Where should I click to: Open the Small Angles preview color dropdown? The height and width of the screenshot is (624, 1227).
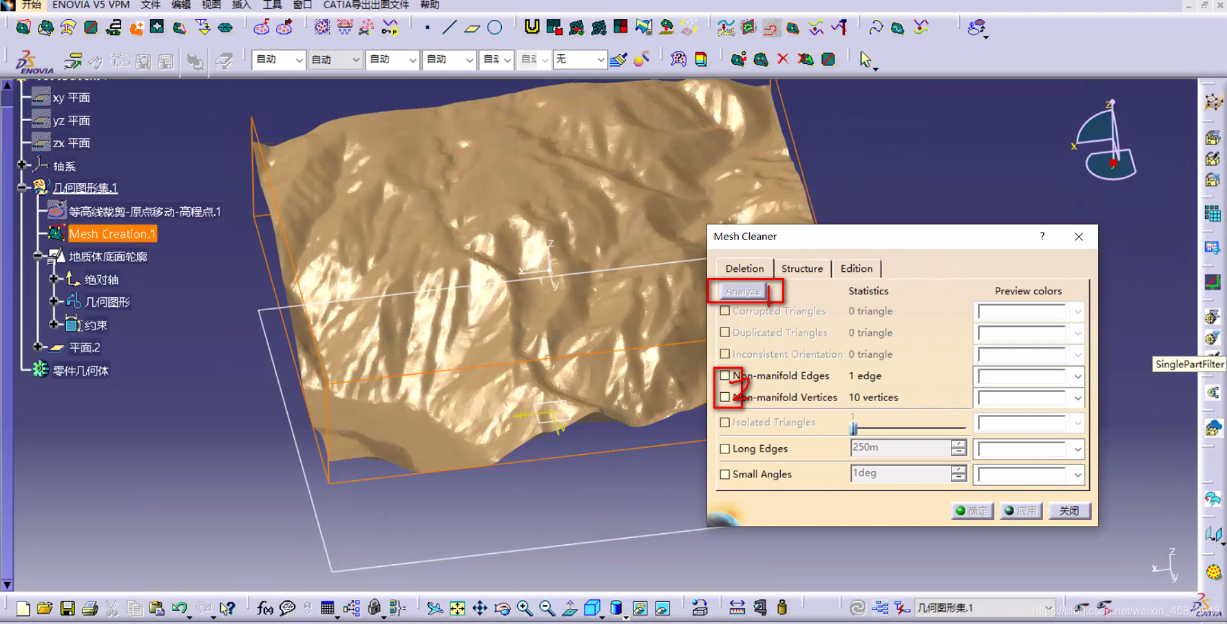[x=1078, y=475]
